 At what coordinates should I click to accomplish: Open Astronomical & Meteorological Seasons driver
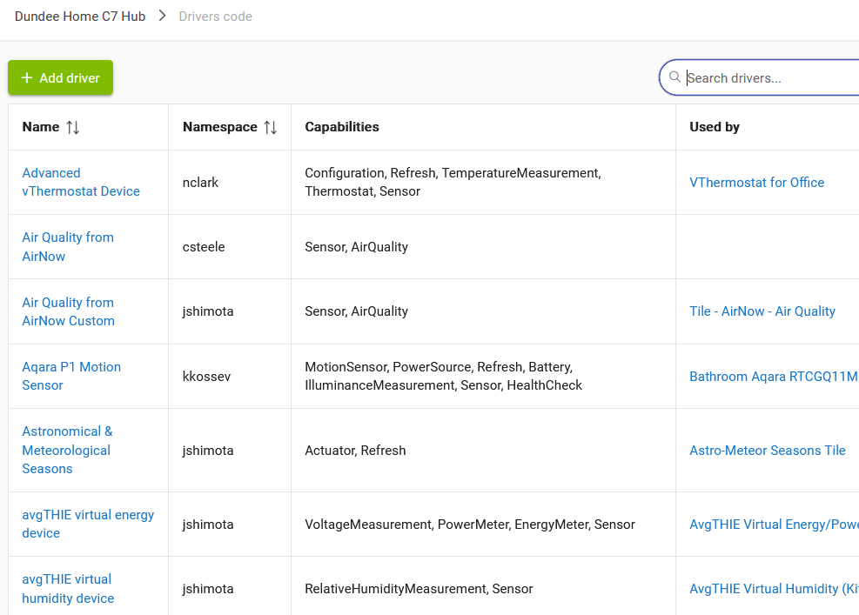click(67, 450)
